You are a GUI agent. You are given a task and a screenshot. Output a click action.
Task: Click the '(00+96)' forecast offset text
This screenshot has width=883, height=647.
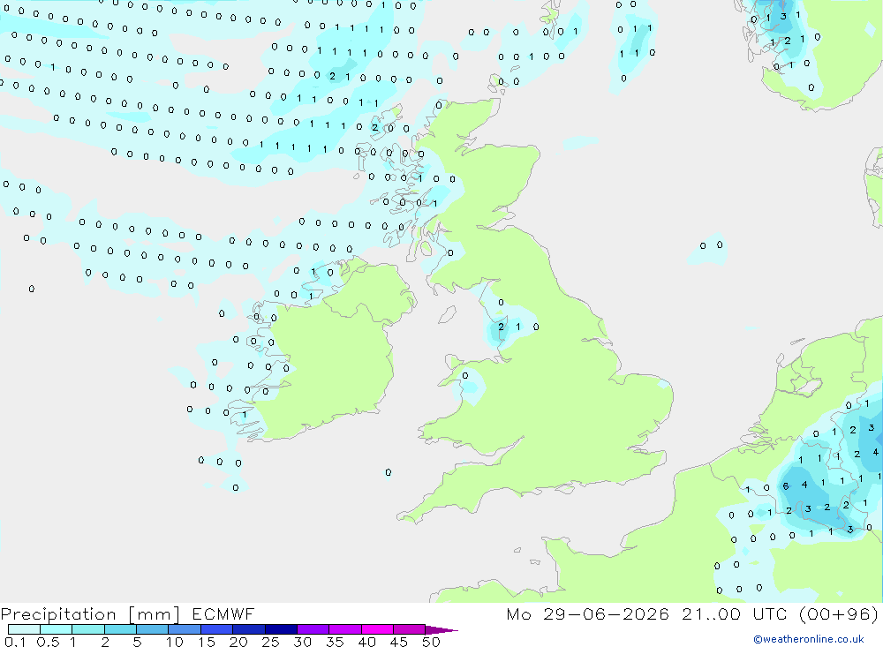pyautogui.click(x=839, y=614)
